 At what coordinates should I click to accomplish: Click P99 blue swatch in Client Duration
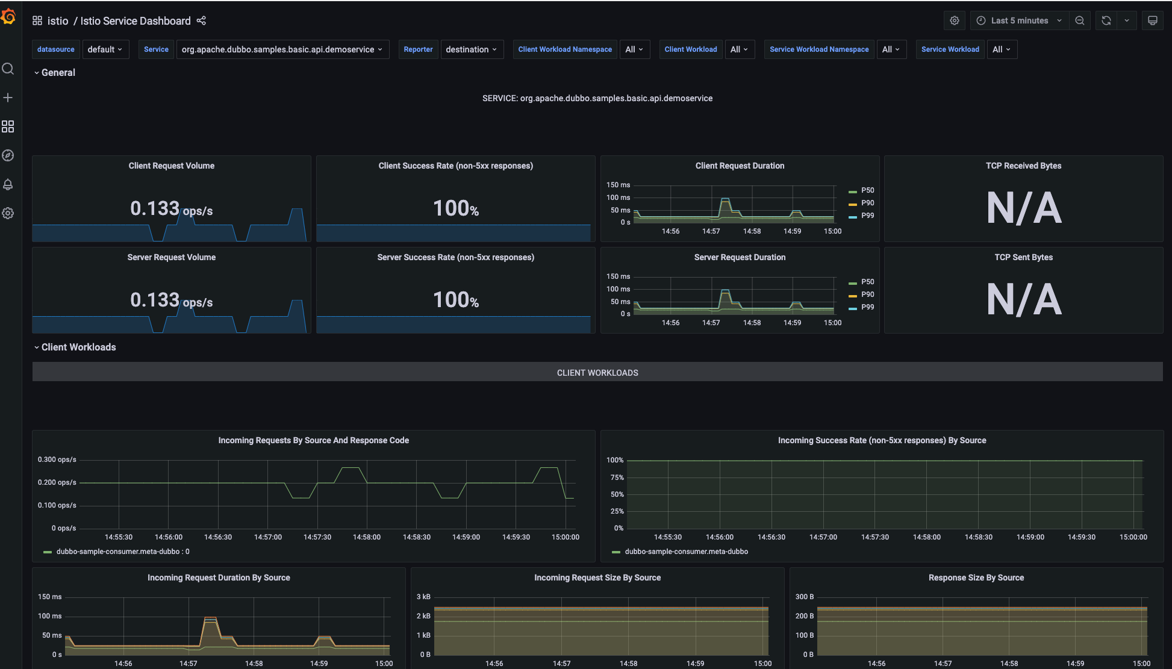[x=852, y=217]
